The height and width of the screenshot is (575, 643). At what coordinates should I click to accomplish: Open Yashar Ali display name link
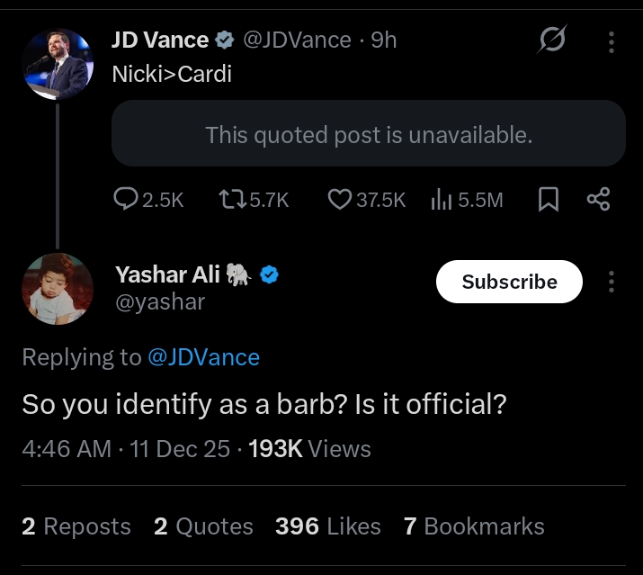pyautogui.click(x=166, y=275)
